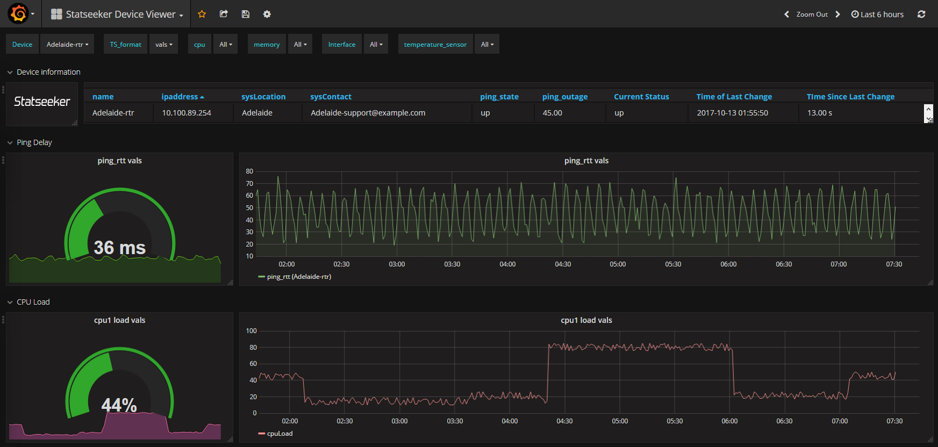Collapse the Ping Delay row
The image size is (938, 447).
30,142
